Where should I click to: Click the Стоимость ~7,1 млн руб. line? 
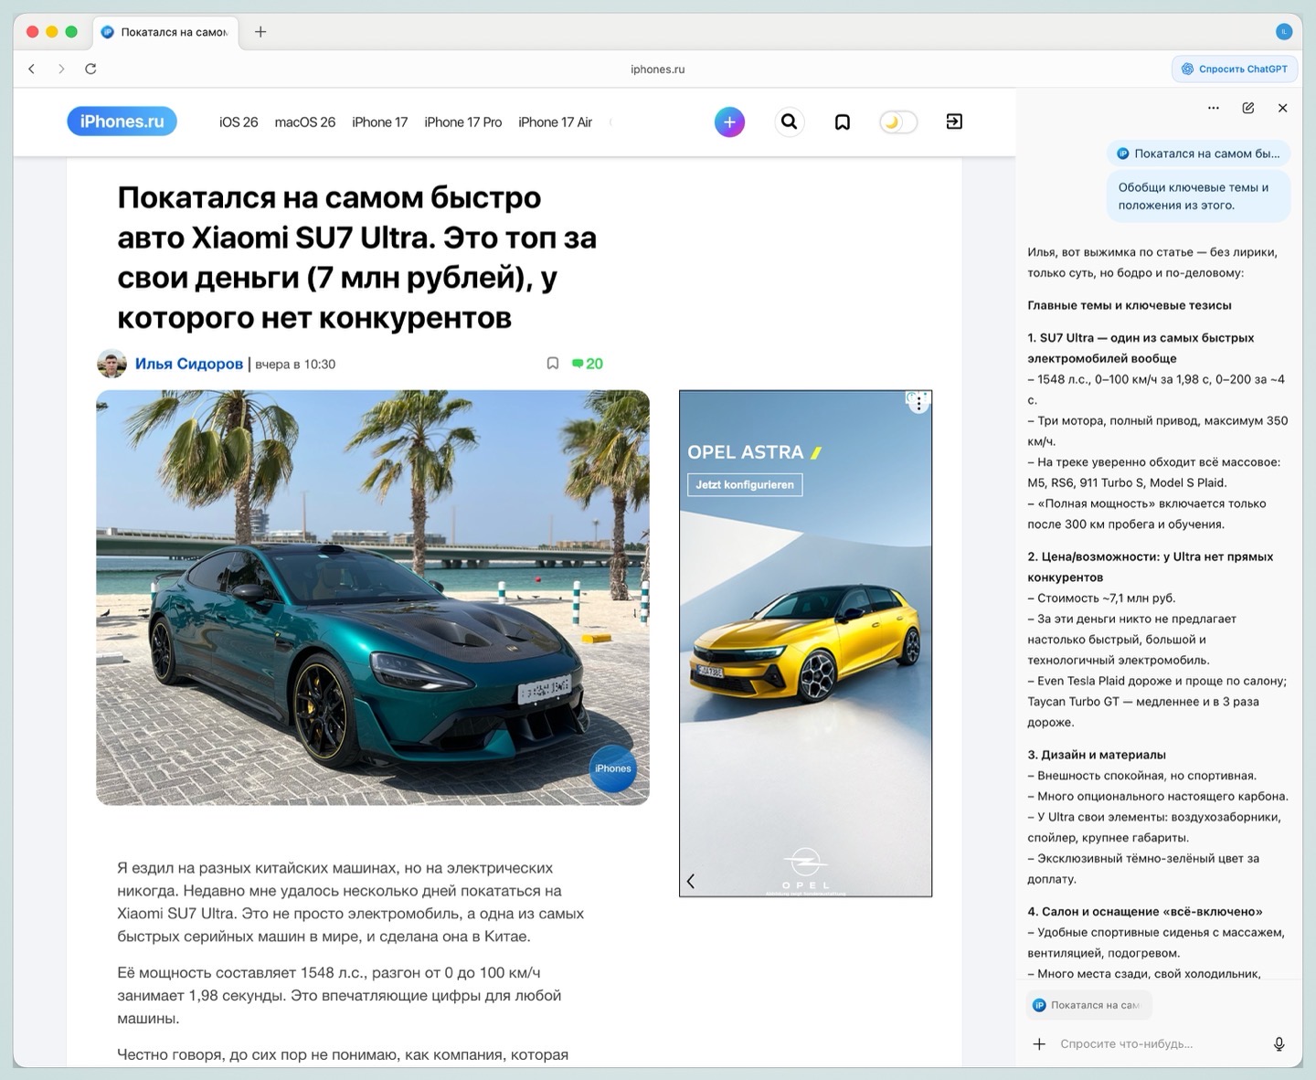[x=1101, y=598]
